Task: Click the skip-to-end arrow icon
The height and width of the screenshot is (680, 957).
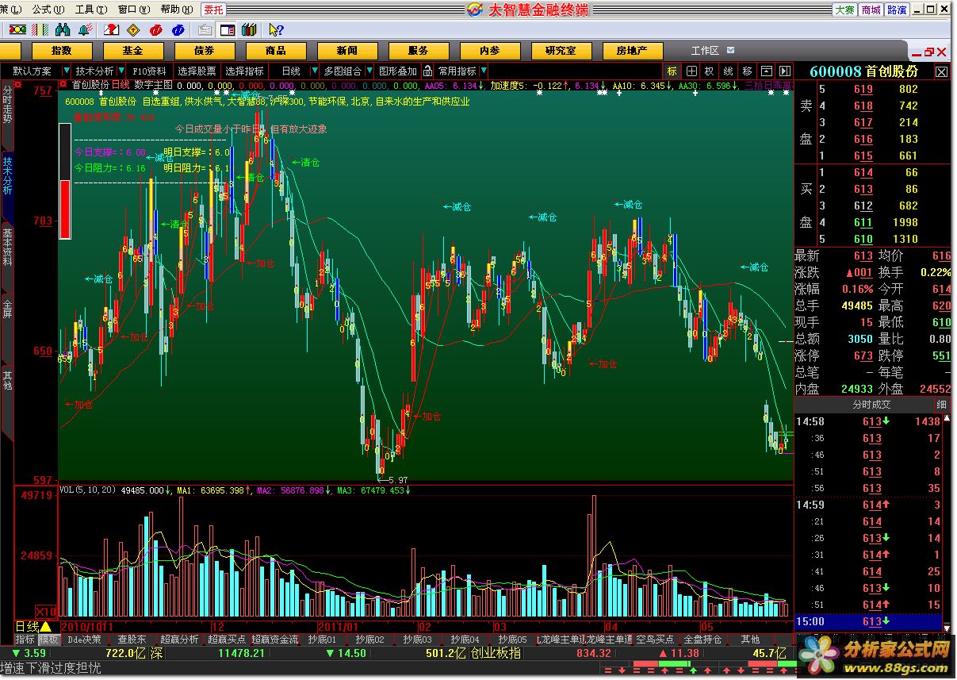Action: (x=785, y=71)
